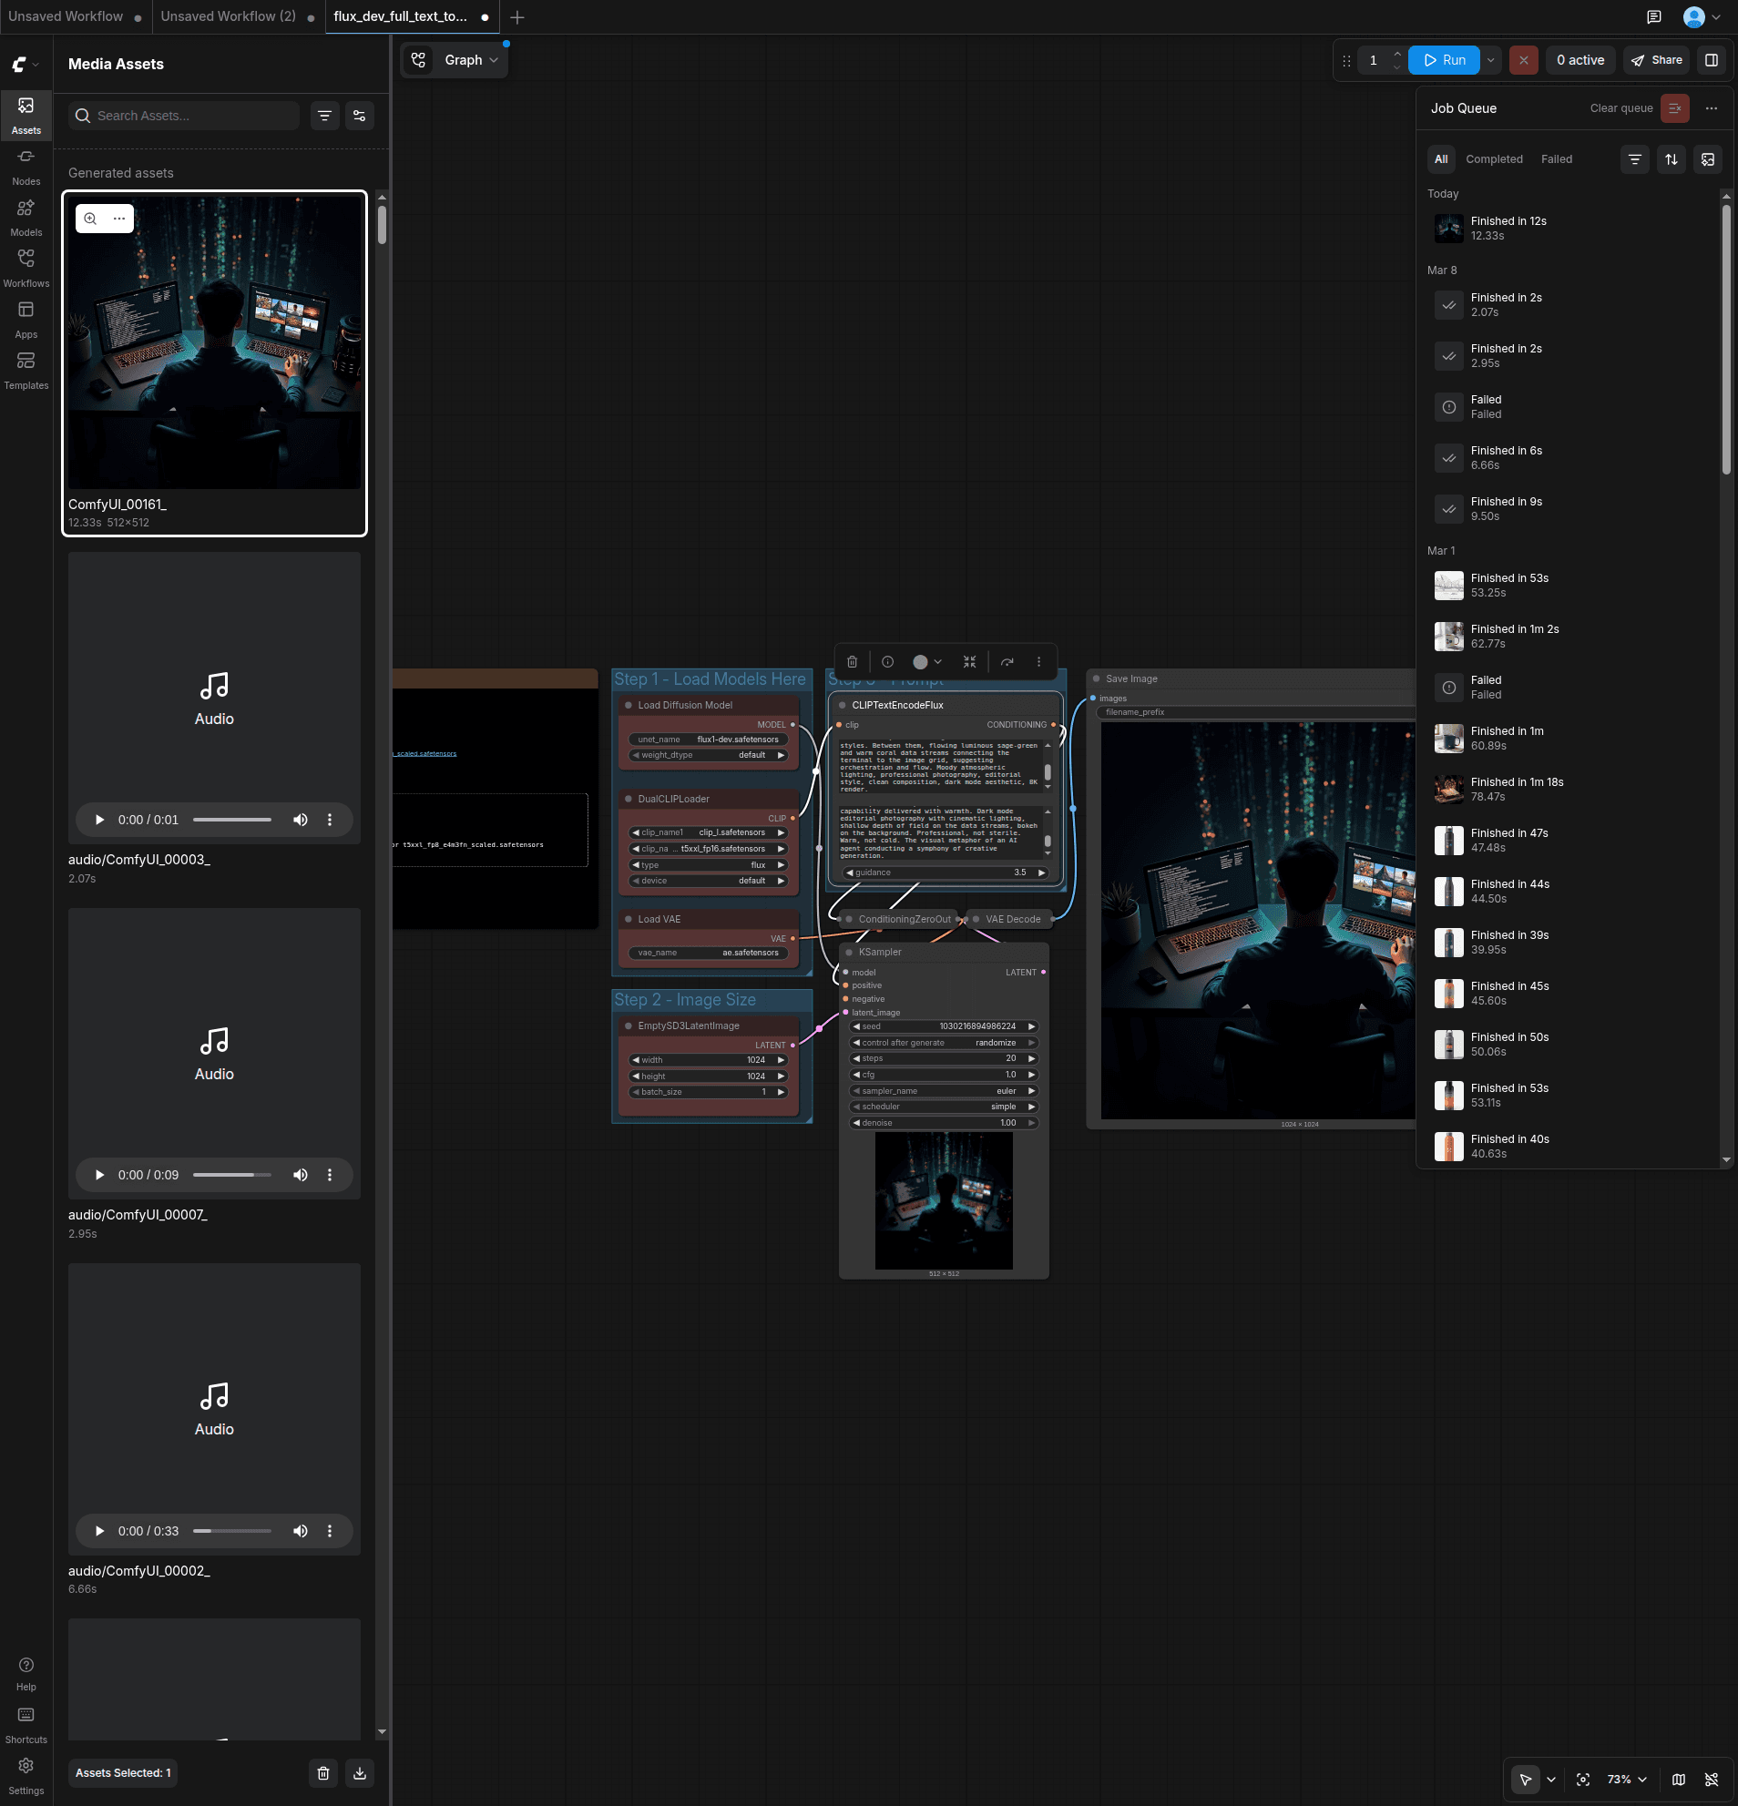Toggle link visibility in bottom-right toolbar
The width and height of the screenshot is (1738, 1806).
coord(1714,1780)
